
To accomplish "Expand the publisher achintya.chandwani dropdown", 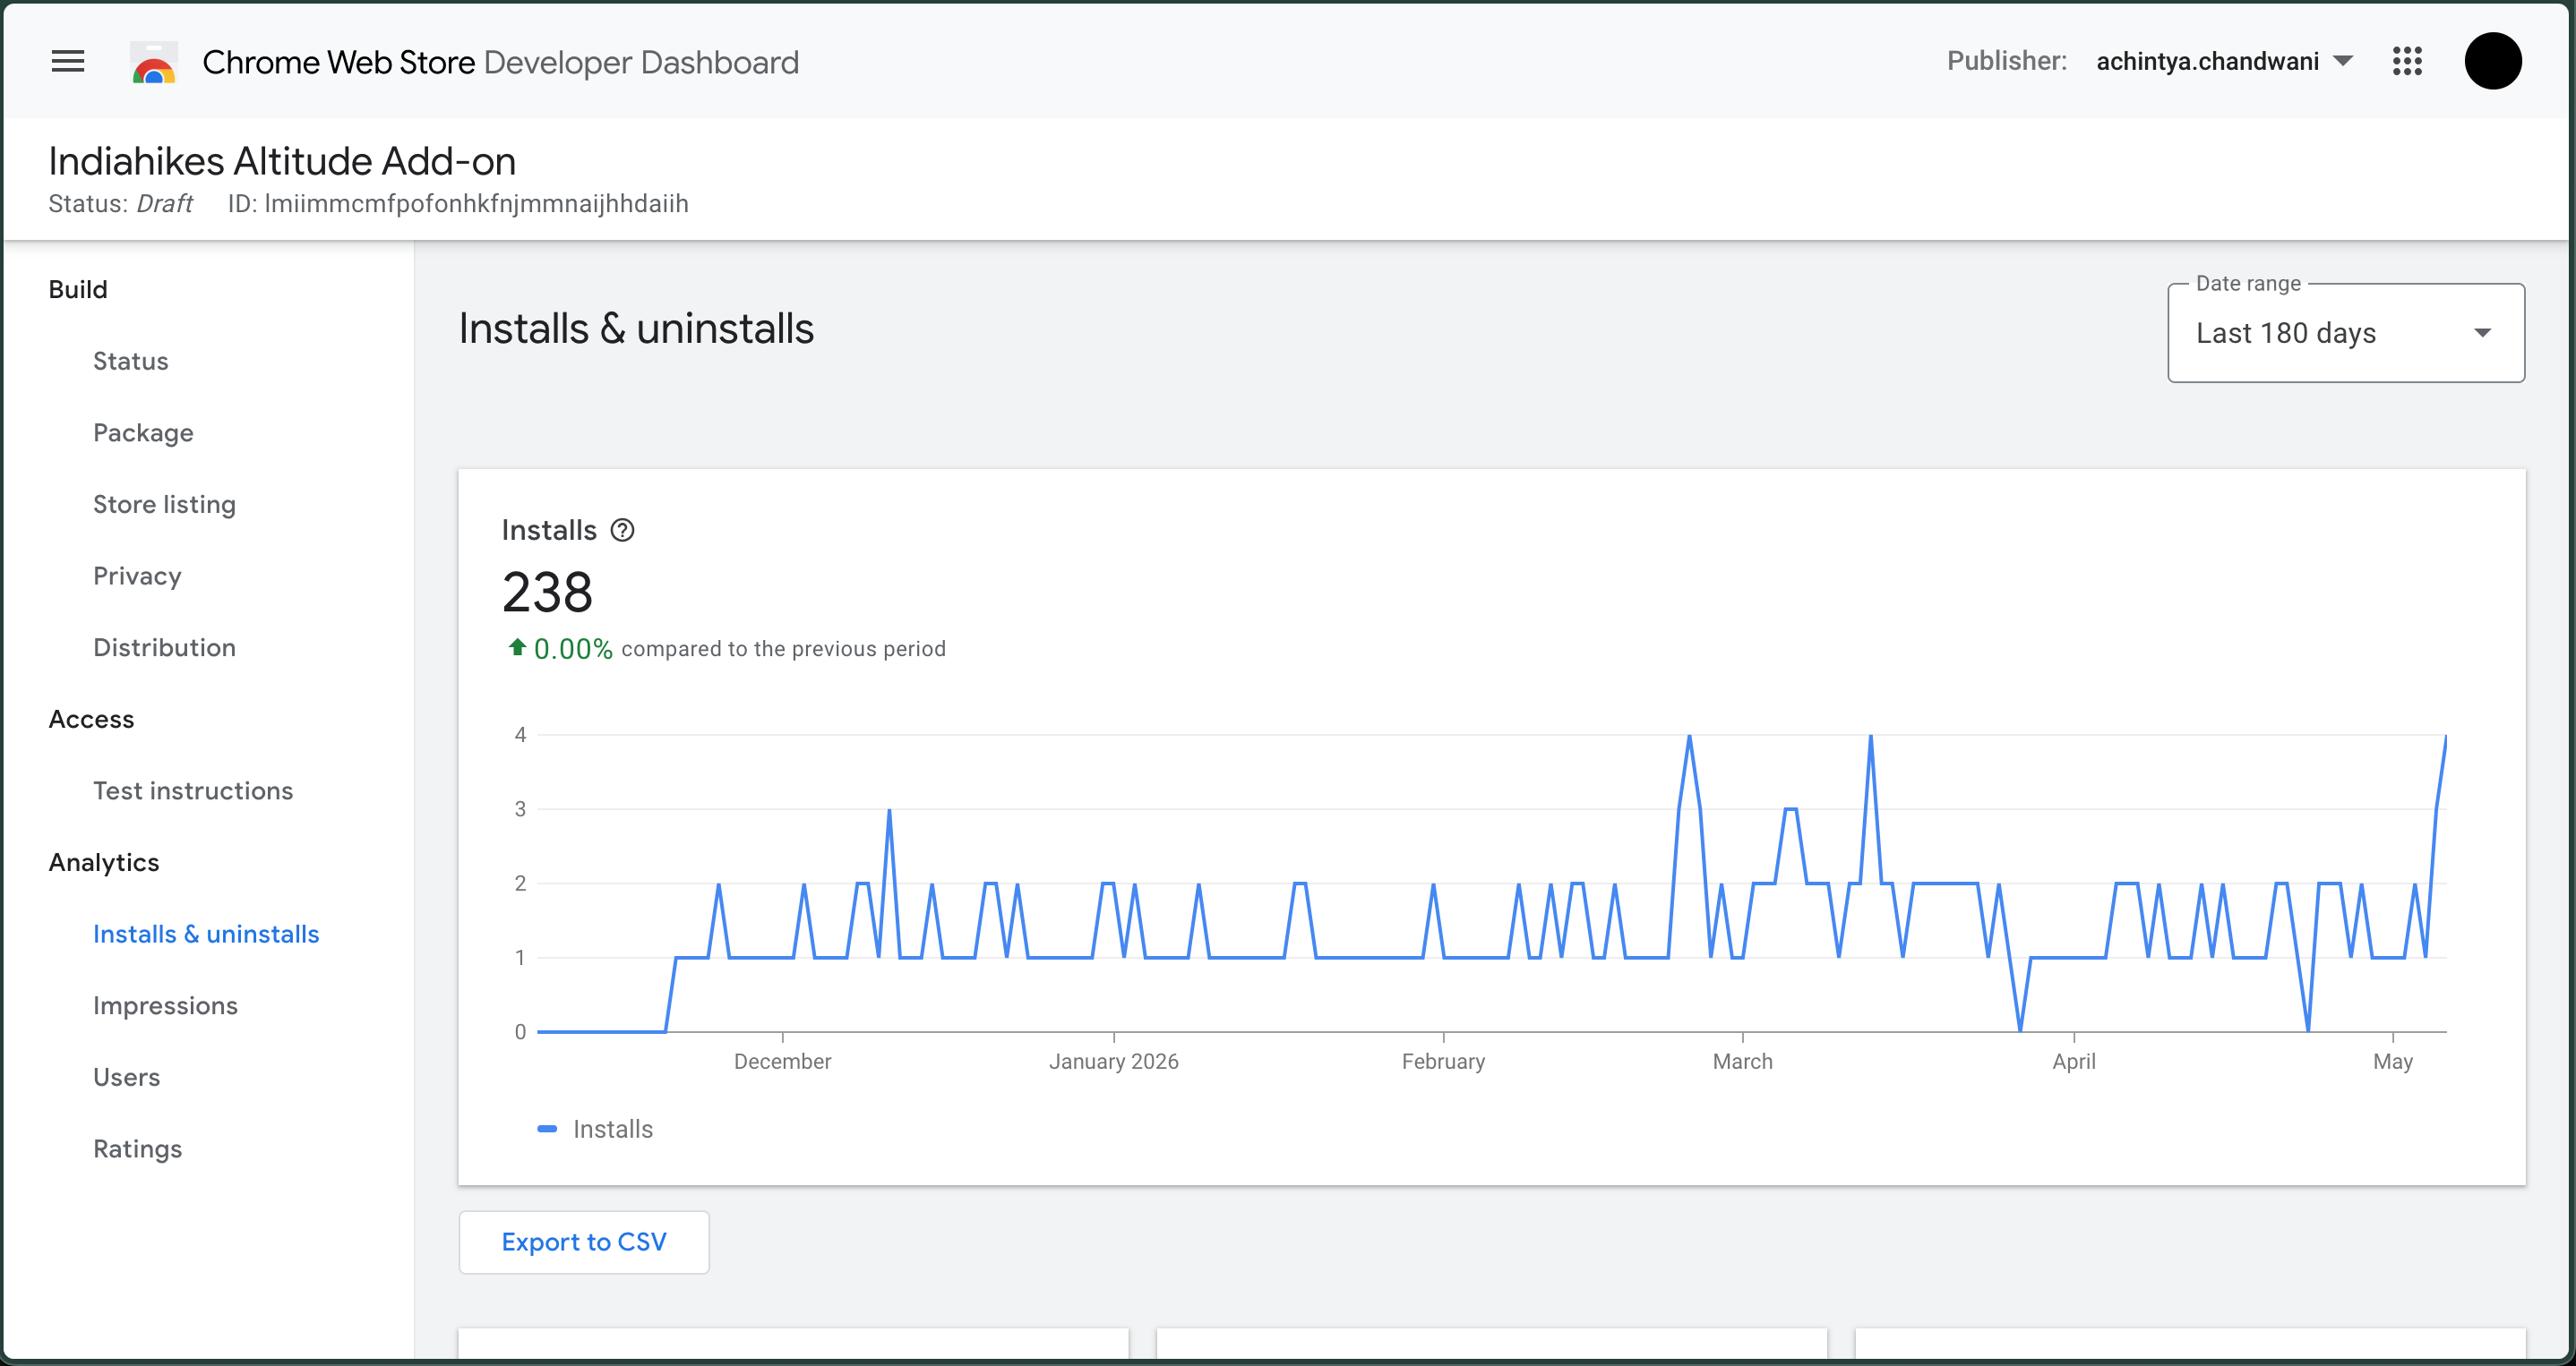I will coord(2224,62).
